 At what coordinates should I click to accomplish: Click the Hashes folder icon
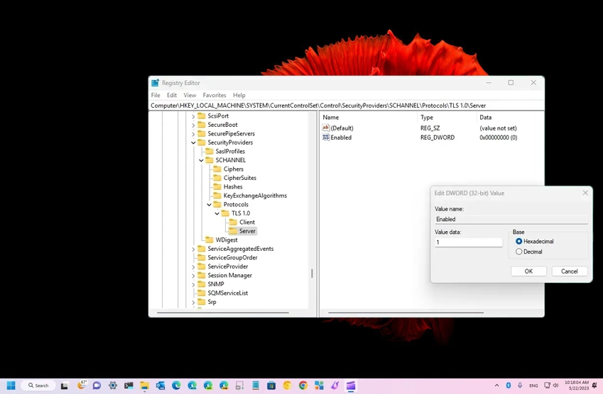tap(217, 187)
